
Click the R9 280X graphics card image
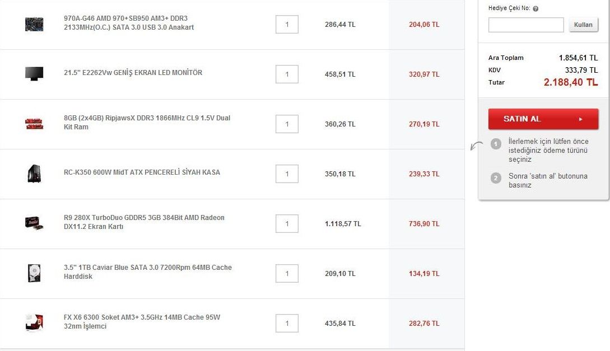[x=34, y=223]
